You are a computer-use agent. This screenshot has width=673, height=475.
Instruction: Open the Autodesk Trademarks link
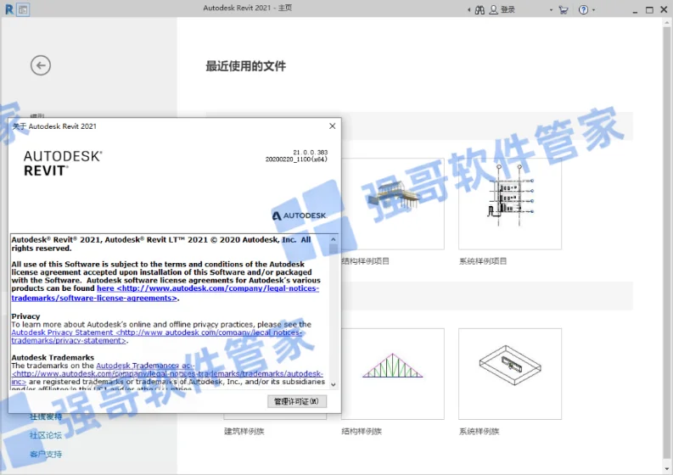coord(167,373)
